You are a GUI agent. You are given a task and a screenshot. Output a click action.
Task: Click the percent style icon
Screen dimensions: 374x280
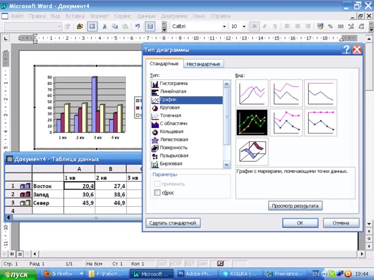[x=330, y=27]
